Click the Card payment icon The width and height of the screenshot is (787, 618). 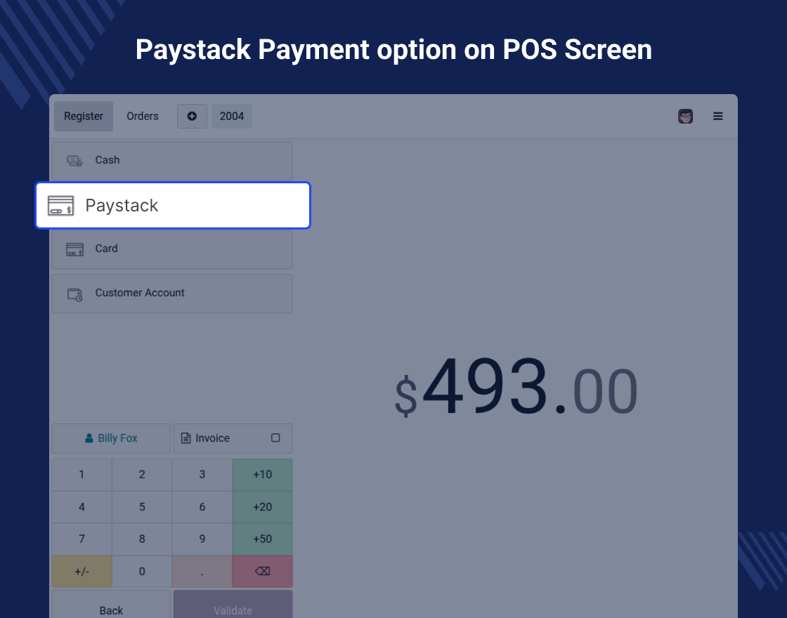pyautogui.click(x=74, y=249)
